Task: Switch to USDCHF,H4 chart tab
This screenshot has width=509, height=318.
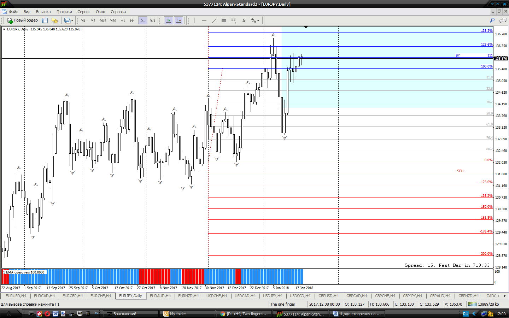Action: (x=217, y=296)
